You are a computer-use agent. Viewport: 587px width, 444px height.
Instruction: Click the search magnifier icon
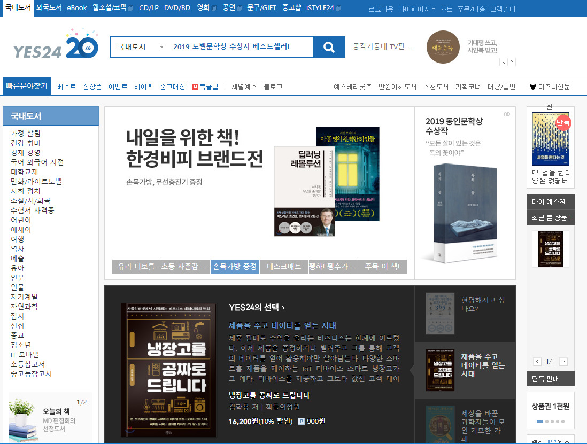click(328, 47)
